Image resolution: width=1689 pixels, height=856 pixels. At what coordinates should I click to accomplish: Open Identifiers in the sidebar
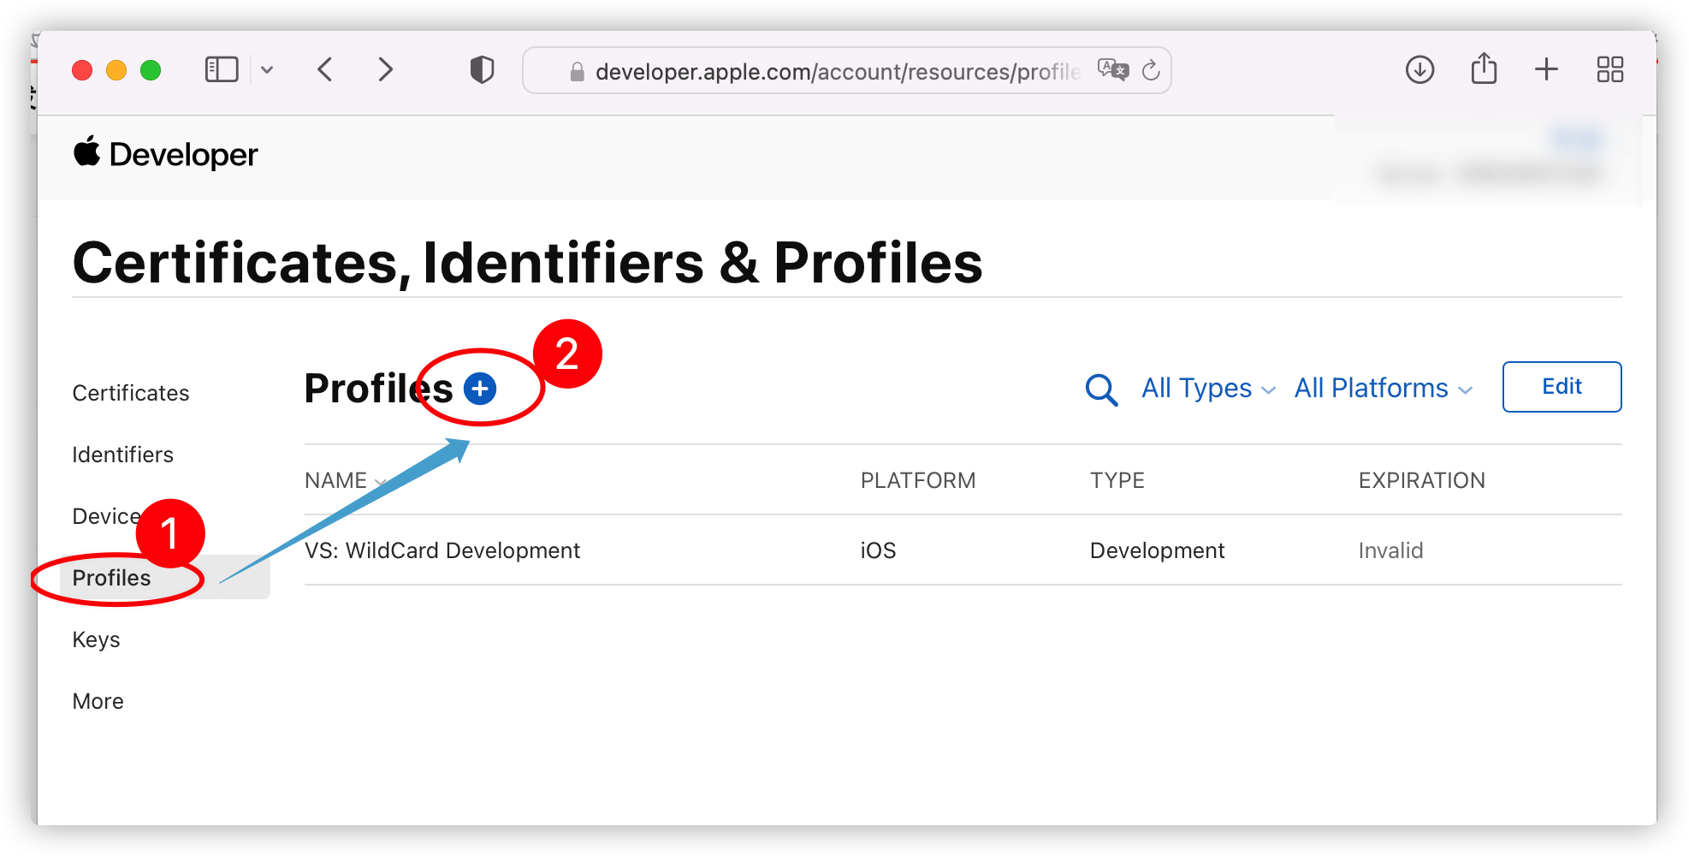click(x=123, y=455)
